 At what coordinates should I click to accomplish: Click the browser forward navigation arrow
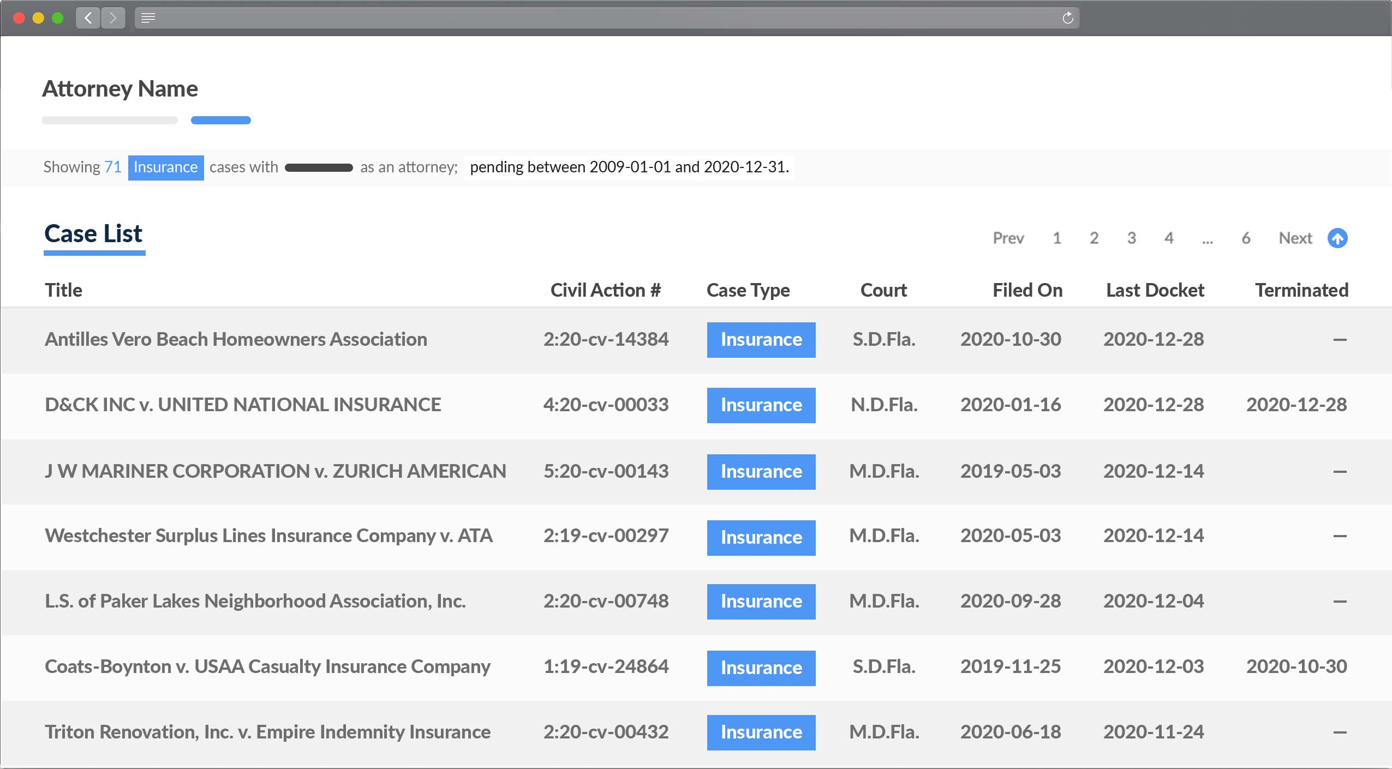coord(114,17)
